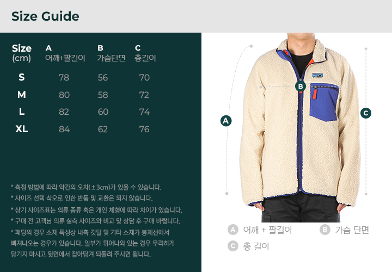Click the XL total length value 76

tap(144, 129)
